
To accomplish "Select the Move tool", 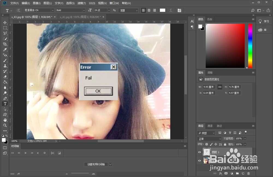I will point(5,22).
